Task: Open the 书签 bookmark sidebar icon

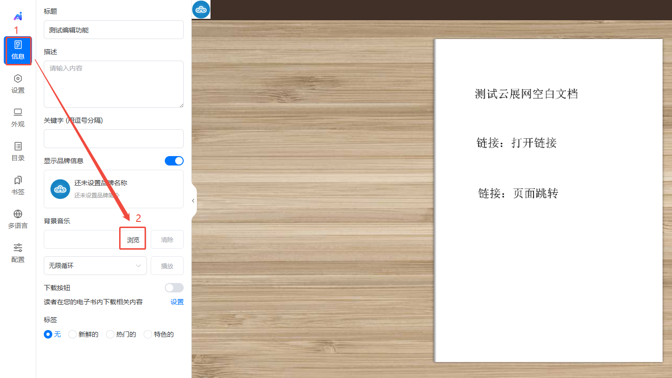Action: [18, 185]
